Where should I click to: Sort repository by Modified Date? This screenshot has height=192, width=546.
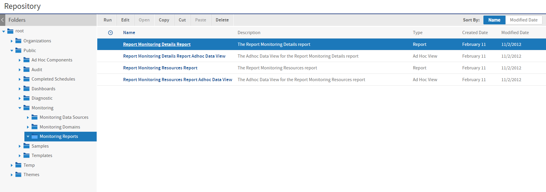[x=524, y=20]
